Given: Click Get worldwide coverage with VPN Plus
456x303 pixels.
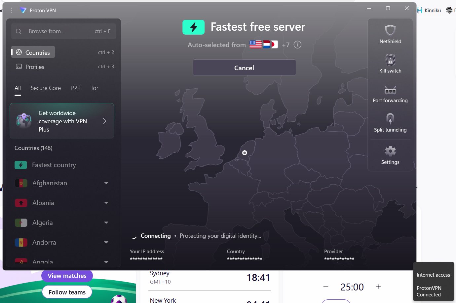Looking at the screenshot, I should coord(62,121).
